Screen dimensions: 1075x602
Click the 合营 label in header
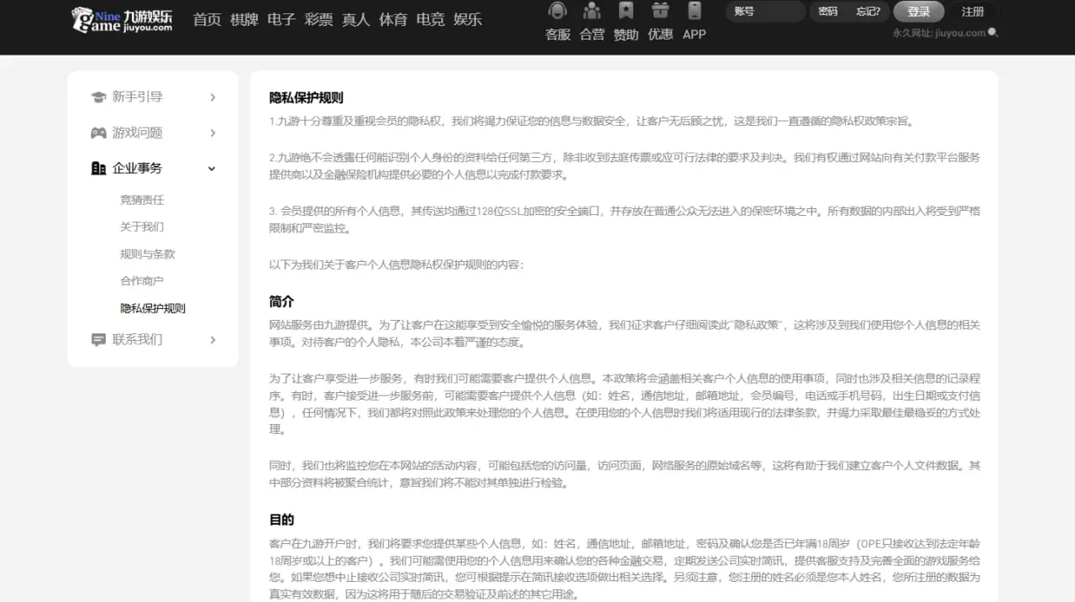coord(592,34)
